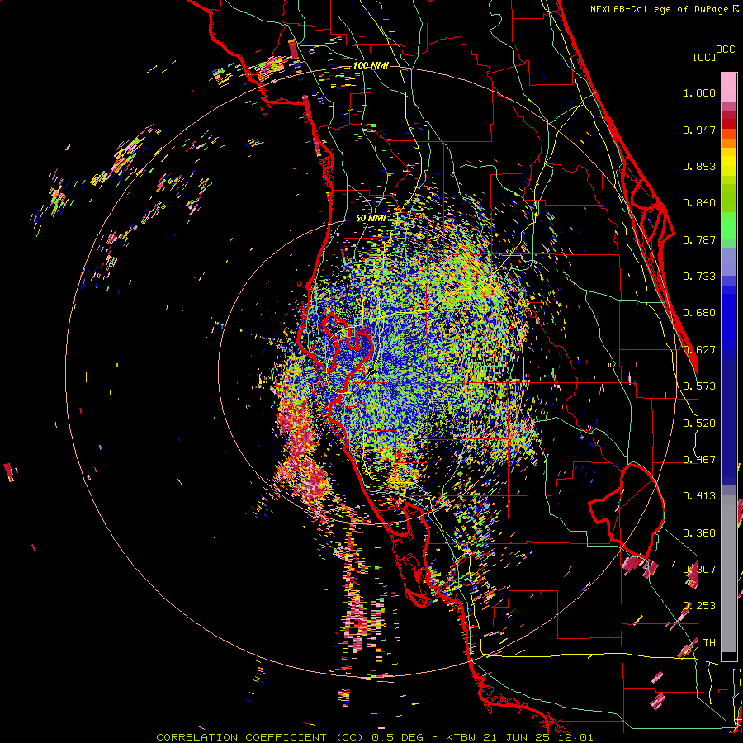Select the 0.360 scale value

[699, 533]
